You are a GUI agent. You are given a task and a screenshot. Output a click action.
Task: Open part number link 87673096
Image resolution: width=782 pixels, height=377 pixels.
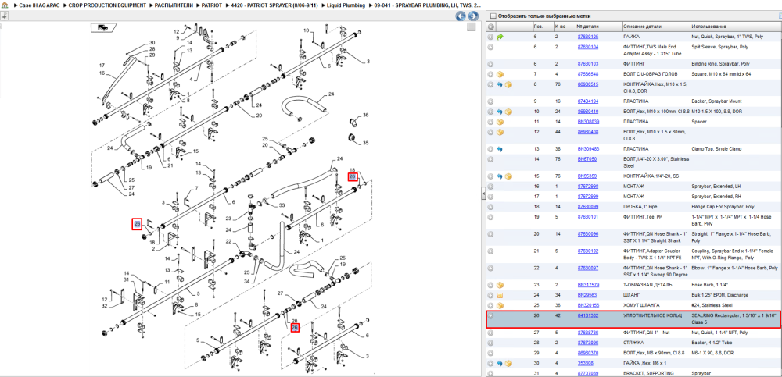tap(587, 343)
